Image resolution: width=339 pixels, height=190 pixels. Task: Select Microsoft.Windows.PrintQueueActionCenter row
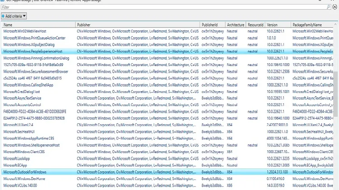[168, 38]
